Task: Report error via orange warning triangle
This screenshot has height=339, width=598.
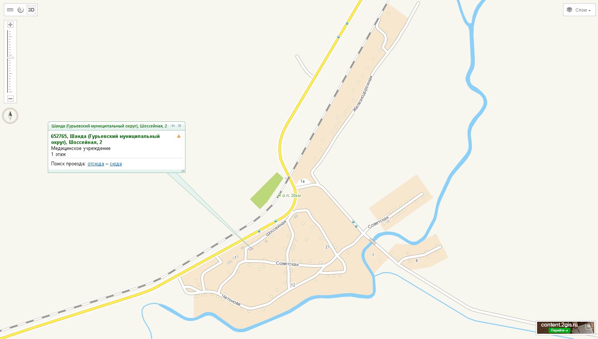Action: click(x=179, y=136)
